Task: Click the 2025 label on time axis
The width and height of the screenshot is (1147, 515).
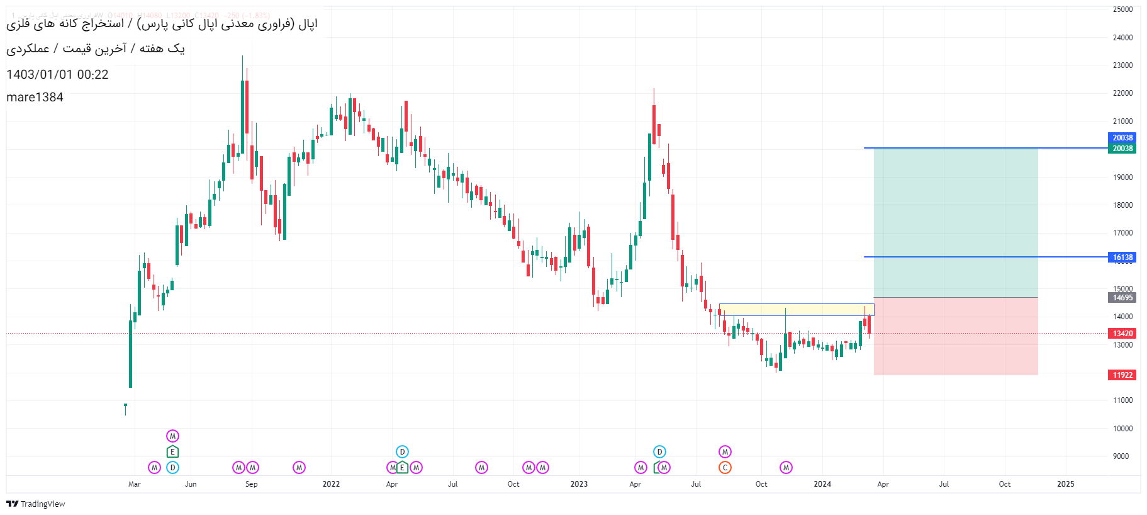Action: click(1066, 484)
